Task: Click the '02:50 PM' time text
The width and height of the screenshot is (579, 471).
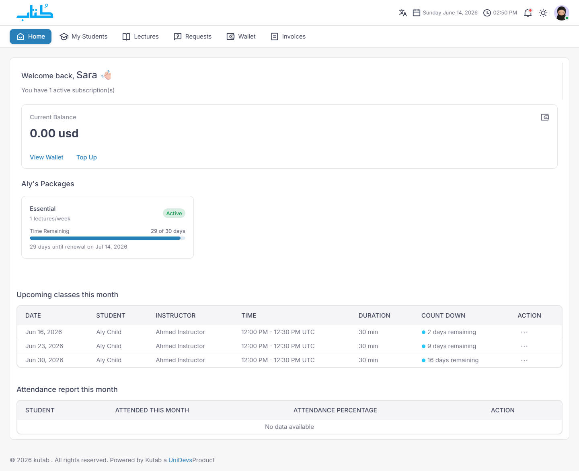Action: 505,13
